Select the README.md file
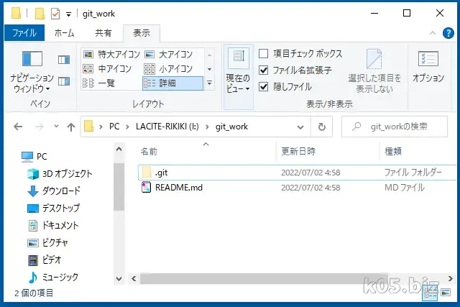This screenshot has width=460, height=307. (x=297, y=188)
